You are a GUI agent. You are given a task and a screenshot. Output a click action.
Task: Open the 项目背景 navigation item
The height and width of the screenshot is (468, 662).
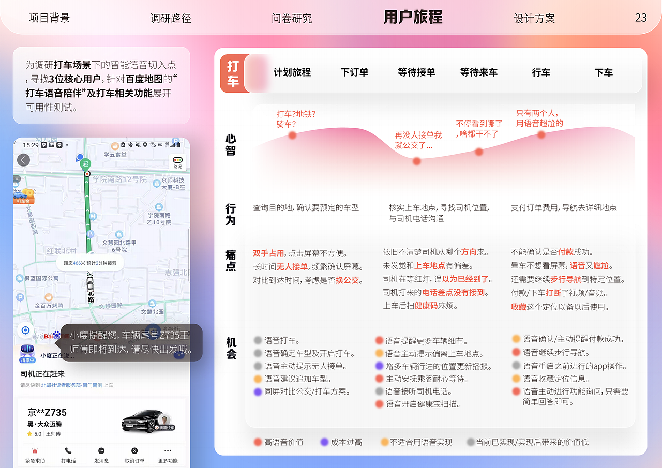point(49,18)
